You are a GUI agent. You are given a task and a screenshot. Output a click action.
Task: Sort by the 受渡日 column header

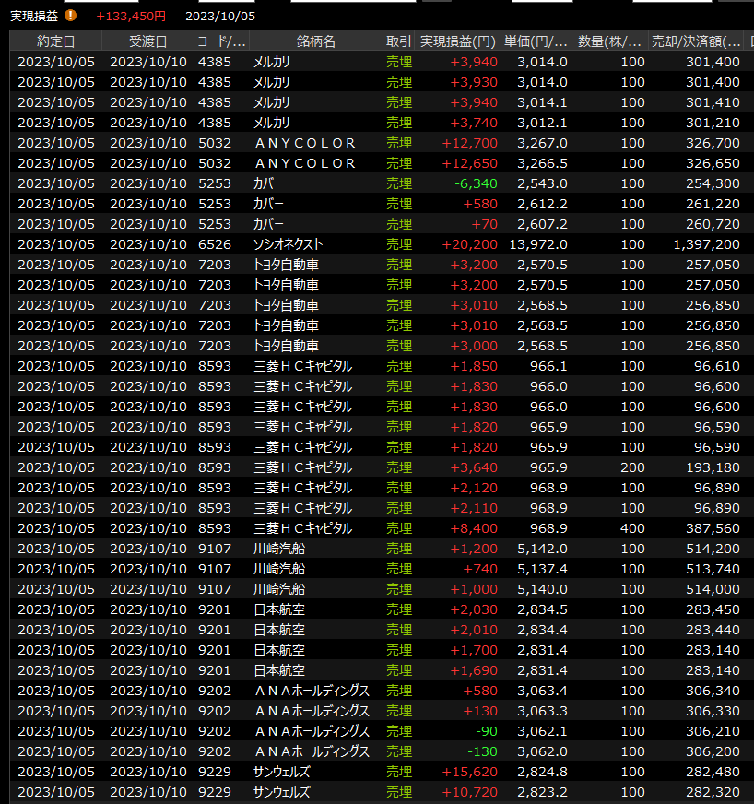point(147,41)
